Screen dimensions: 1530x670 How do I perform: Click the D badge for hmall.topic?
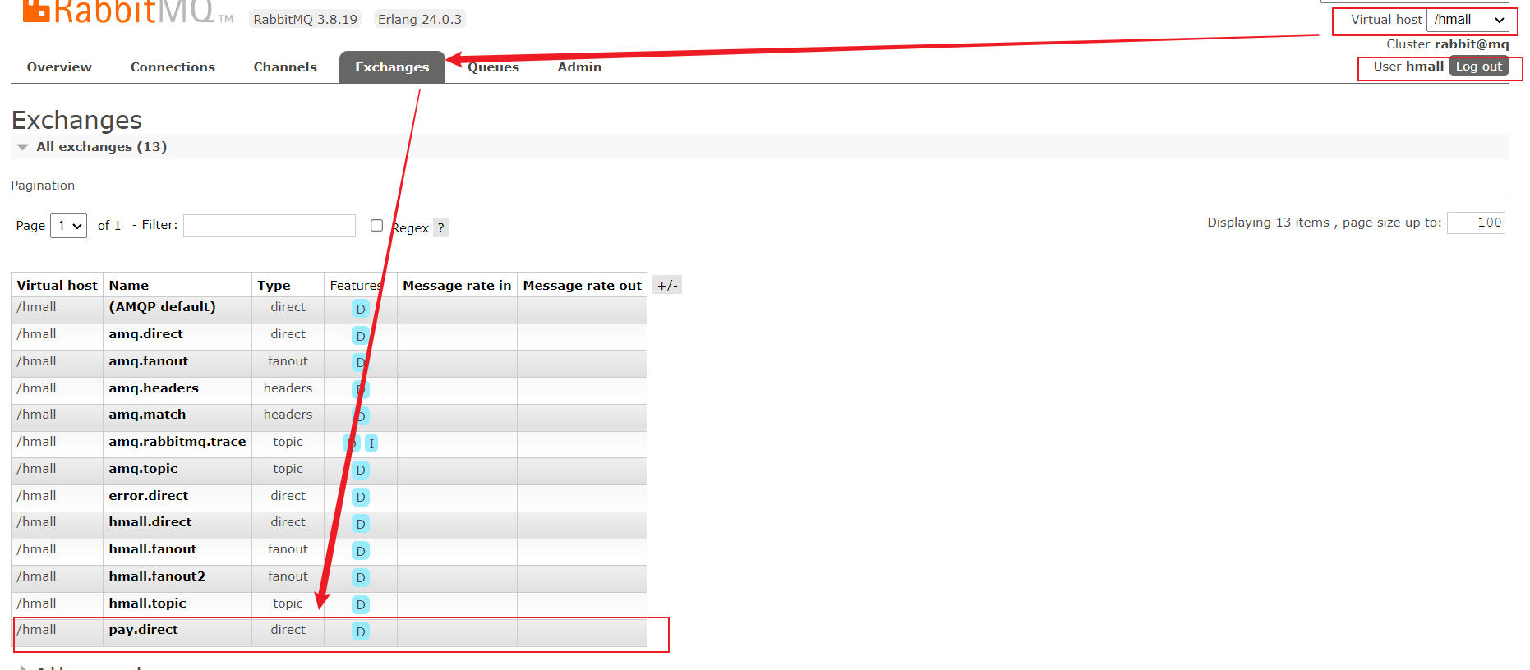pyautogui.click(x=361, y=605)
